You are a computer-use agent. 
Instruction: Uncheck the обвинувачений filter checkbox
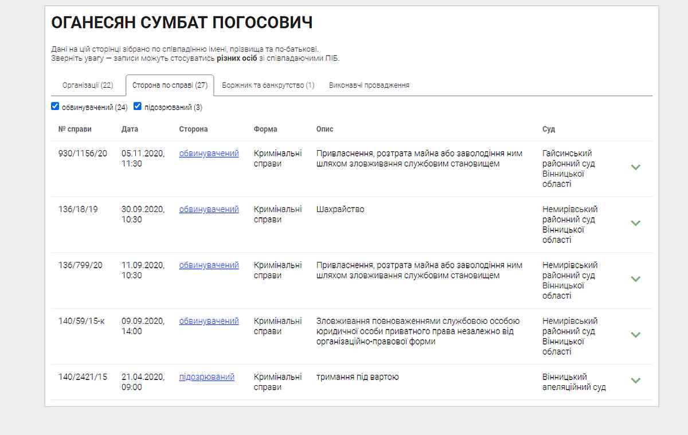pyautogui.click(x=55, y=105)
